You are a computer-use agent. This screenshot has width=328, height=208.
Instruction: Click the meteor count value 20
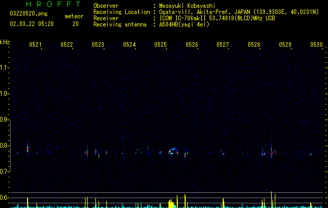pyautogui.click(x=76, y=24)
